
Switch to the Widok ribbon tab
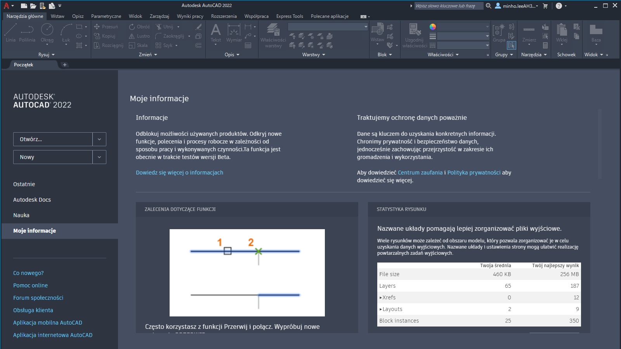pyautogui.click(x=135, y=16)
